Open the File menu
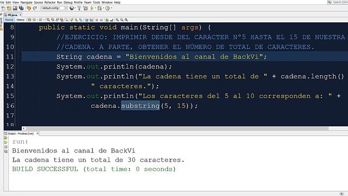The height and width of the screenshot is (196, 348). click(2, 2)
